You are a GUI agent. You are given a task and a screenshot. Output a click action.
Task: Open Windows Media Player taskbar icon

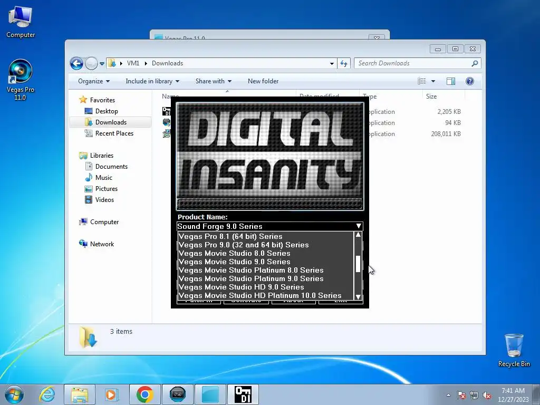111,394
